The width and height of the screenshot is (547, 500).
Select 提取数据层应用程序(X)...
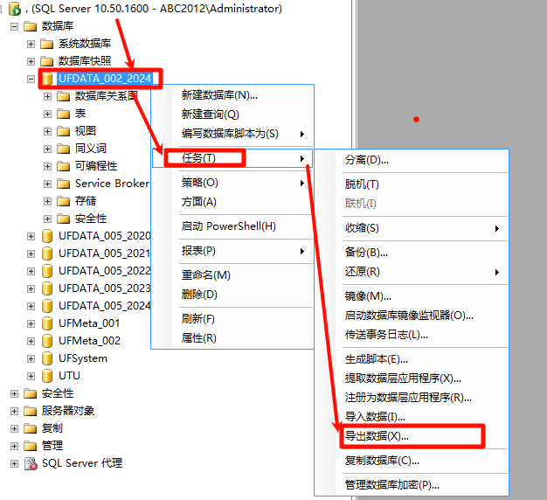pyautogui.click(x=412, y=378)
